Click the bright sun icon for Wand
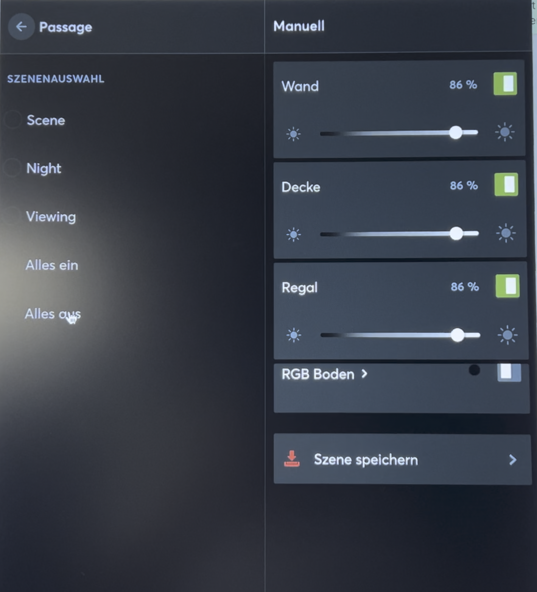The image size is (537, 592). [505, 132]
